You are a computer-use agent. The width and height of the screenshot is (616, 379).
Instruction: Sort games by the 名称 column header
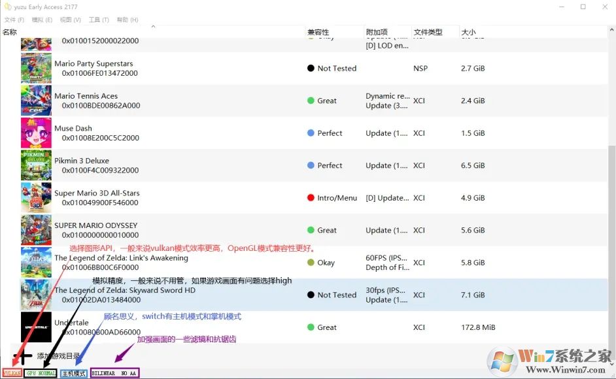[x=10, y=32]
